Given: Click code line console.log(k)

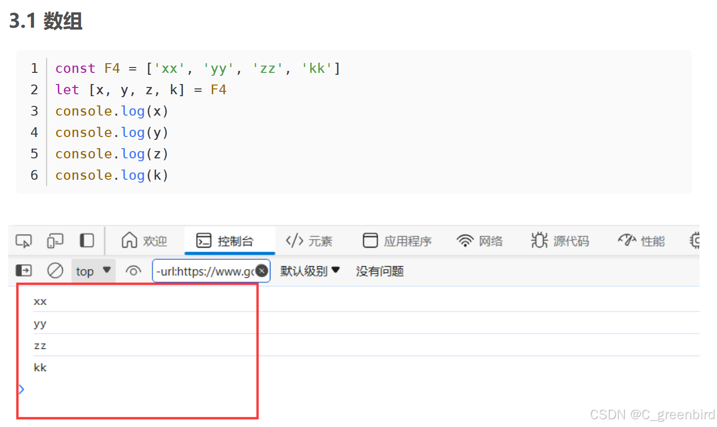Looking at the screenshot, I should click(112, 175).
